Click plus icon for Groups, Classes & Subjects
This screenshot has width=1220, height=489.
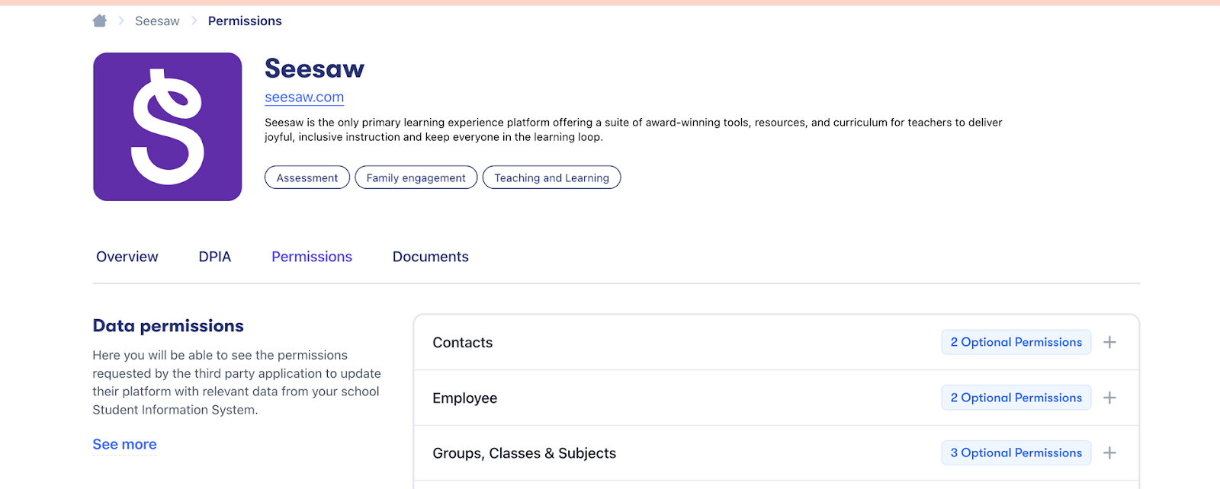pyautogui.click(x=1109, y=453)
